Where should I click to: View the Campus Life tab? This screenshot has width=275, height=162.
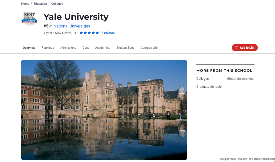click(x=149, y=48)
